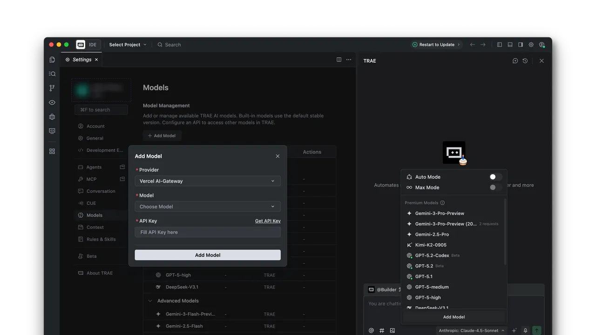
Task: Open the Source Control branch icon
Action: (52, 88)
